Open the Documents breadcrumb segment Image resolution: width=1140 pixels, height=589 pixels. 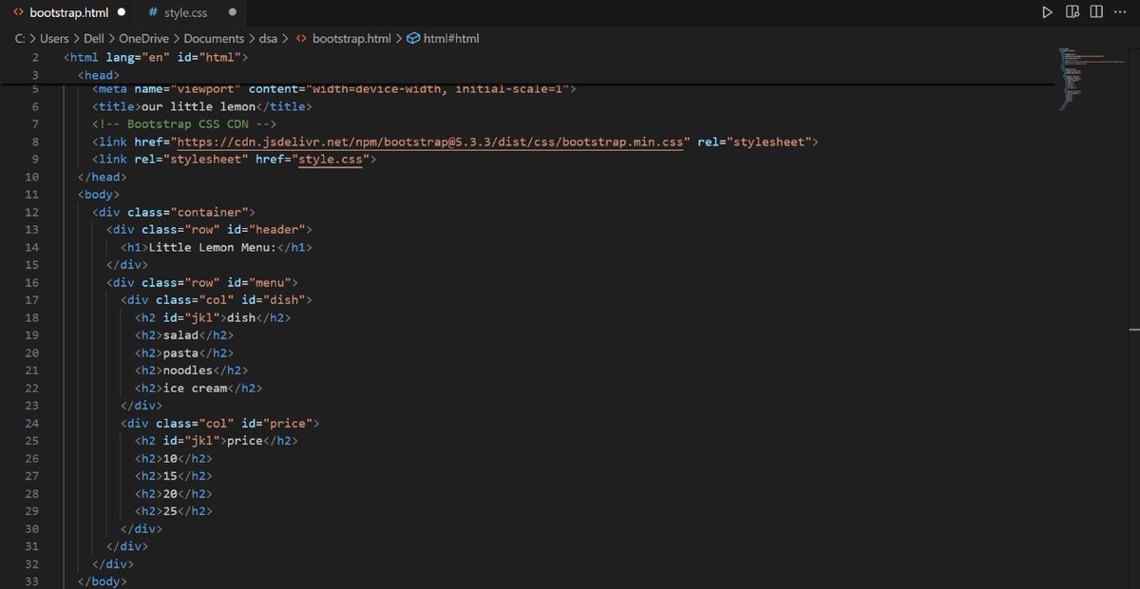215,39
